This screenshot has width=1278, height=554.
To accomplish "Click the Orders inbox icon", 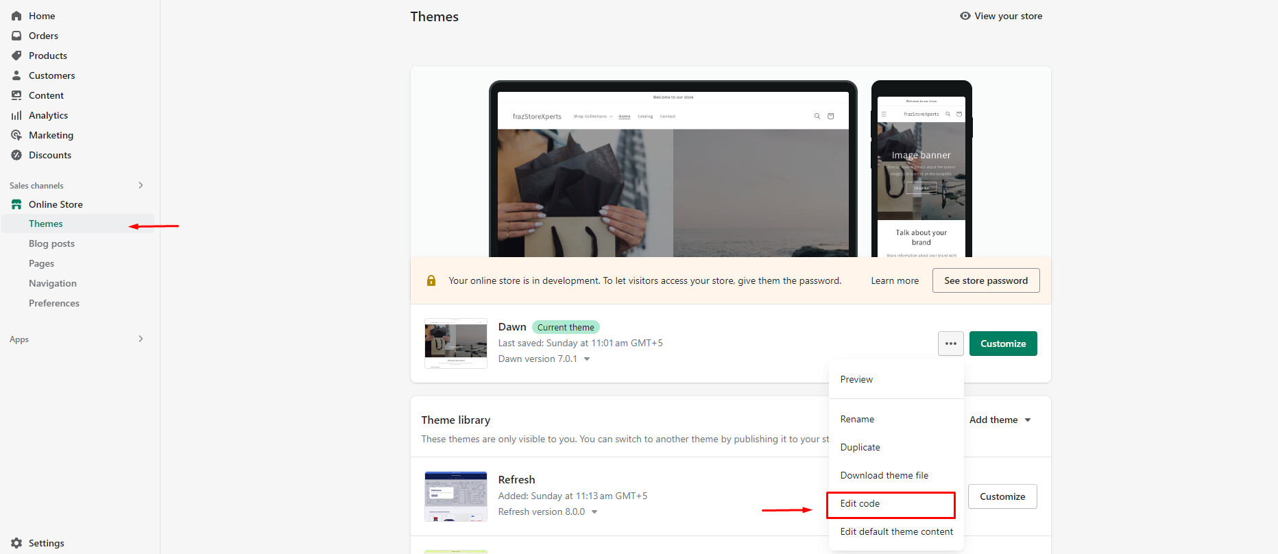I will [16, 36].
